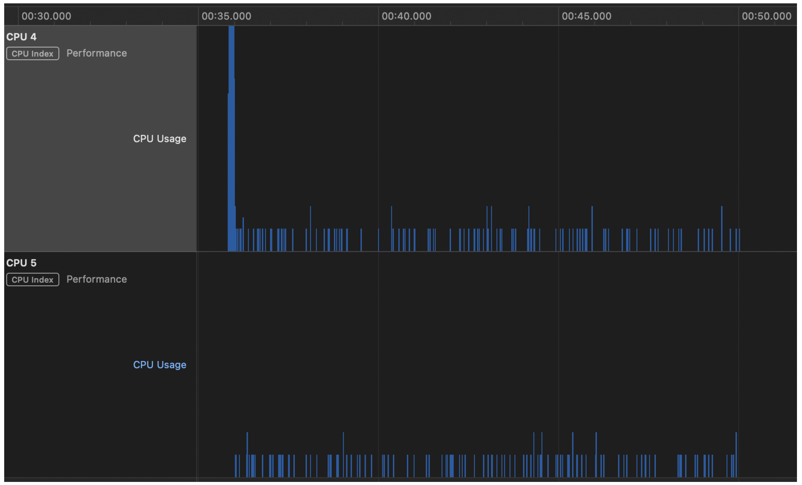Select the CPU Usage lane label in CPU 4
The image size is (802, 485).
point(160,139)
